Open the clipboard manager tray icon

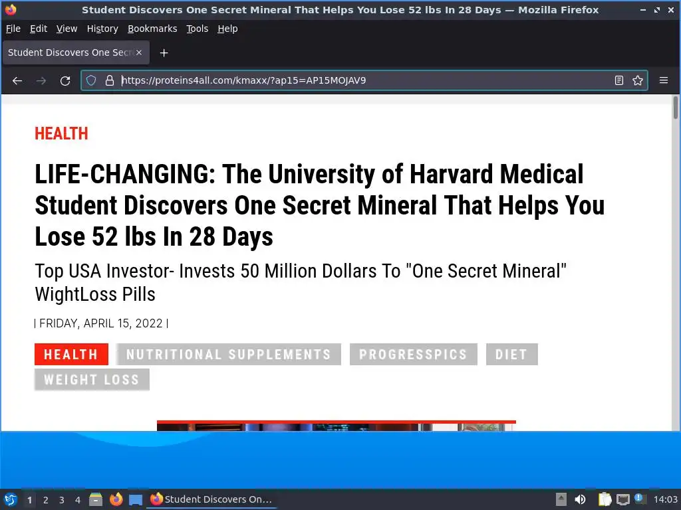point(605,499)
